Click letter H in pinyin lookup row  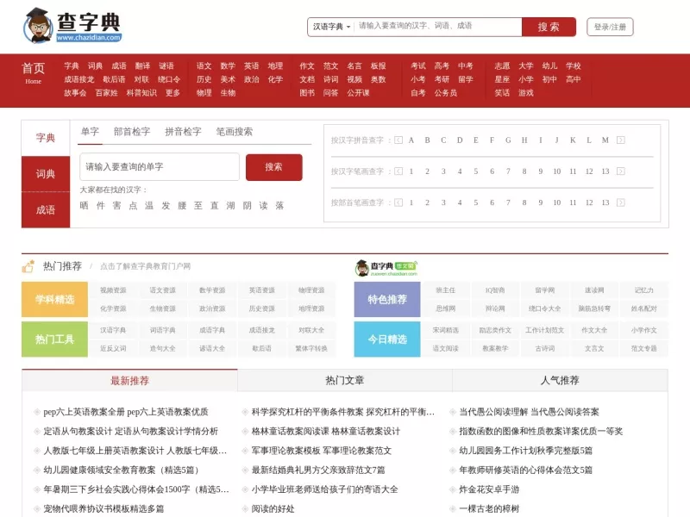click(x=524, y=140)
